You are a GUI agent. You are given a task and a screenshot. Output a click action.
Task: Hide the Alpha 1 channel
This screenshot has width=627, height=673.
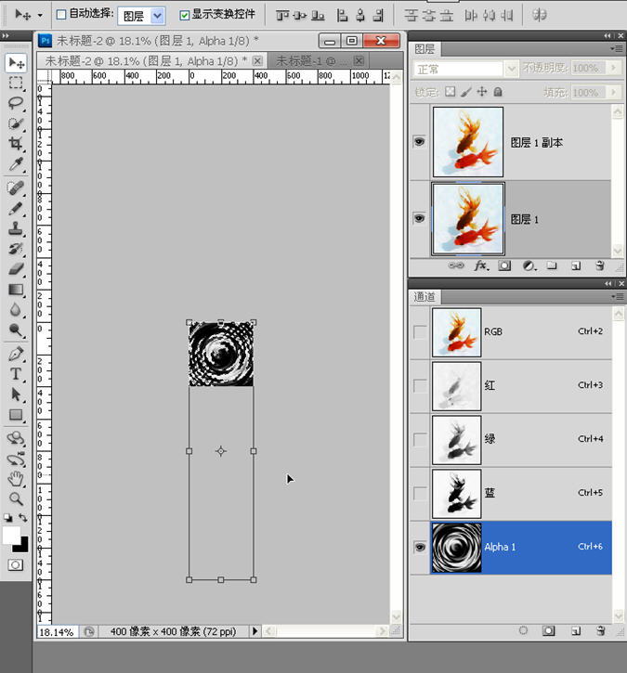tap(420, 548)
